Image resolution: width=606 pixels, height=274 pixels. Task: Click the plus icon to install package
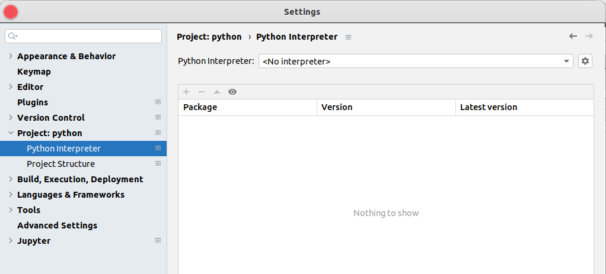[186, 92]
